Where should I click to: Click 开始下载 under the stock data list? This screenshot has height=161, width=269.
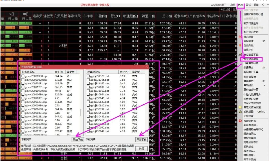pyautogui.click(x=141, y=139)
